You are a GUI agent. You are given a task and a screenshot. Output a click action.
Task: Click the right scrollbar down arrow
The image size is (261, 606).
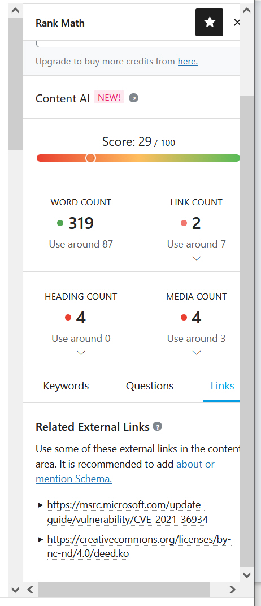(x=247, y=575)
